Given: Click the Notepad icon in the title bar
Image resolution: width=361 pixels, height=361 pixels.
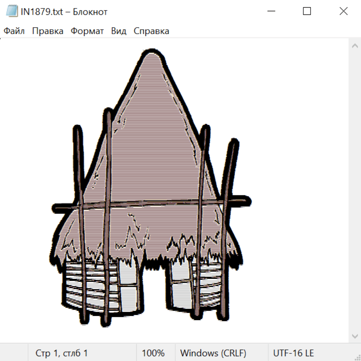Looking at the screenshot, I should [11, 11].
